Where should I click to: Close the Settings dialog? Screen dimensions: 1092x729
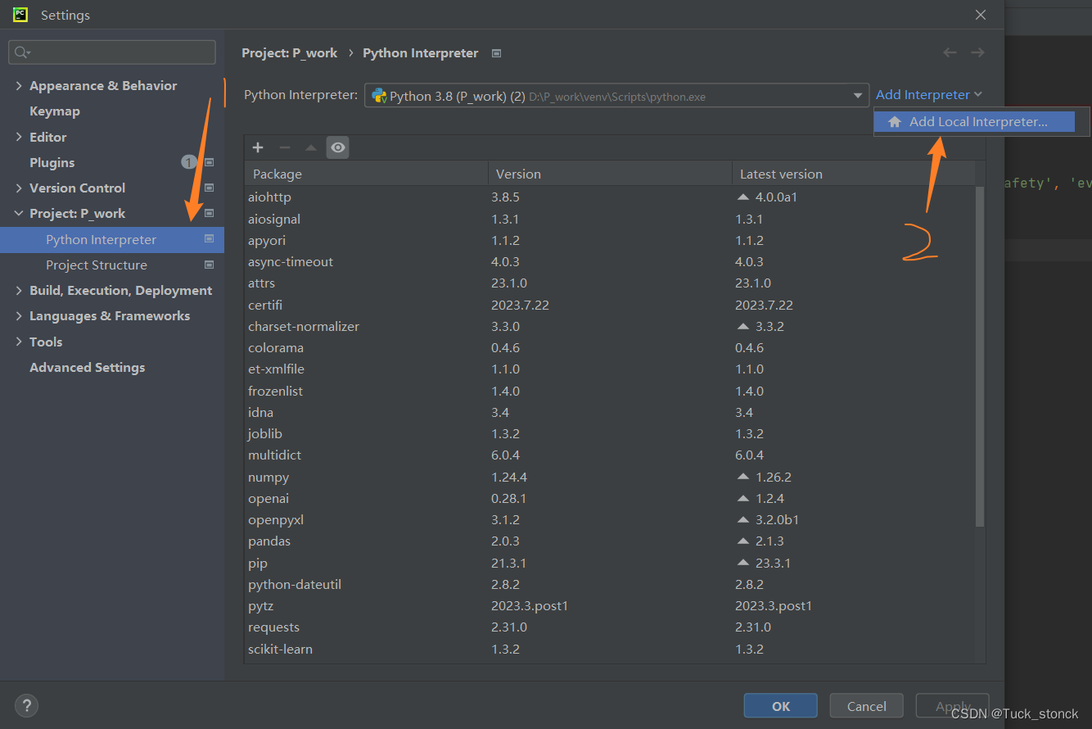click(981, 15)
